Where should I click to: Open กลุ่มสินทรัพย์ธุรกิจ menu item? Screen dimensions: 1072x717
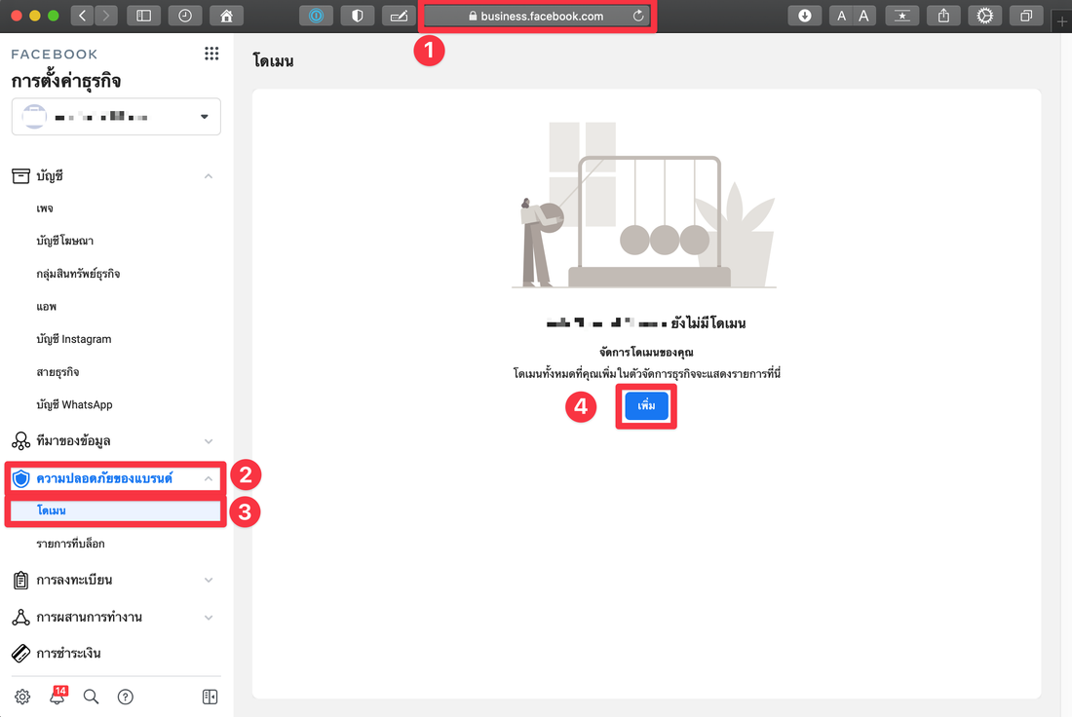pyautogui.click(x=78, y=274)
